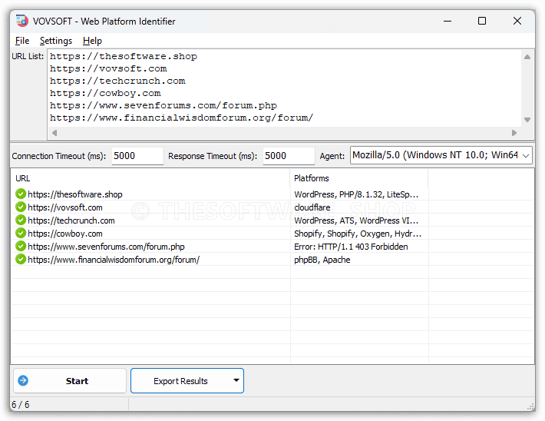Viewport: 545px width, 421px height.
Task: Select the sevenforums.com/forum.php result row
Action: [272, 247]
